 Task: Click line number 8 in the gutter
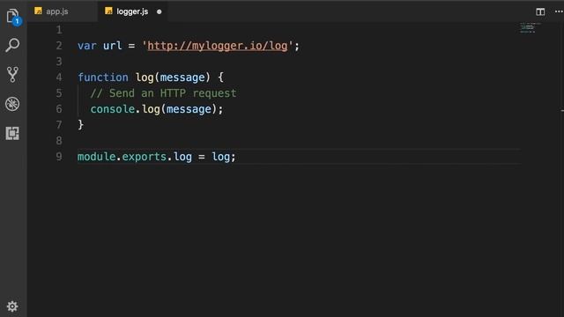coord(59,141)
